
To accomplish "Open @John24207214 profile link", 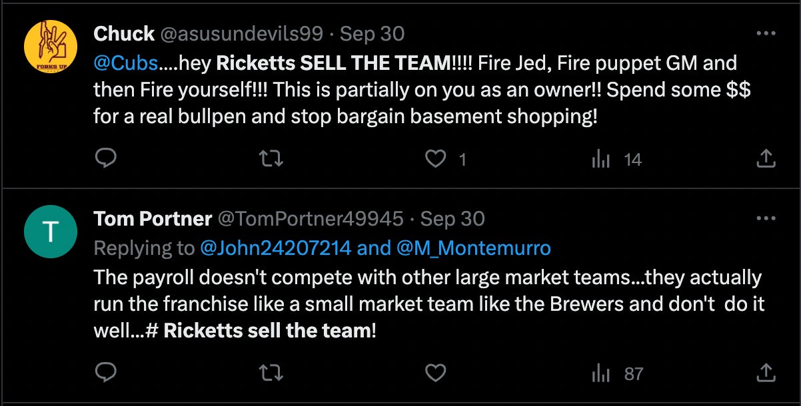I will point(275,248).
